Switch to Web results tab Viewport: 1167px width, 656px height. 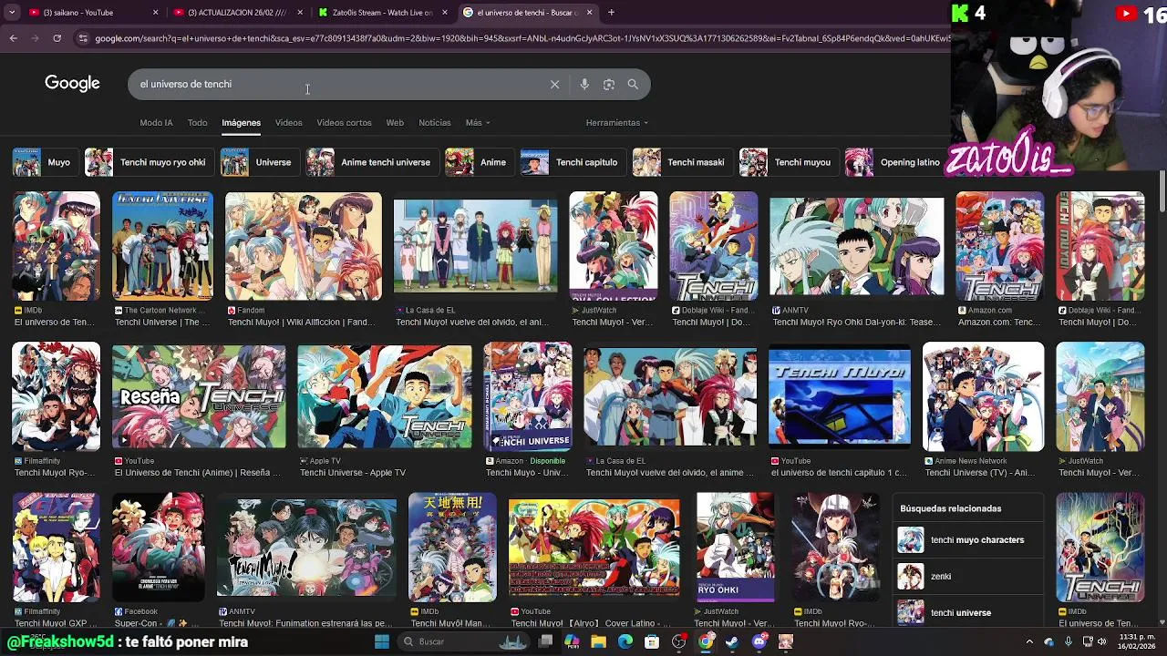pyautogui.click(x=395, y=122)
